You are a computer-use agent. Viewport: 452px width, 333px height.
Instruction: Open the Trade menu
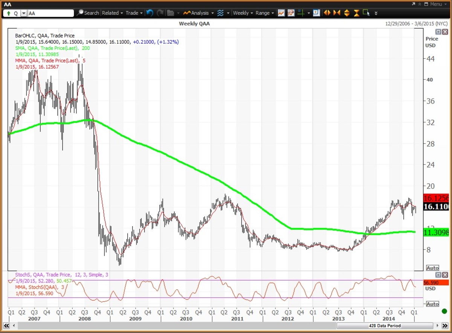coord(134,13)
